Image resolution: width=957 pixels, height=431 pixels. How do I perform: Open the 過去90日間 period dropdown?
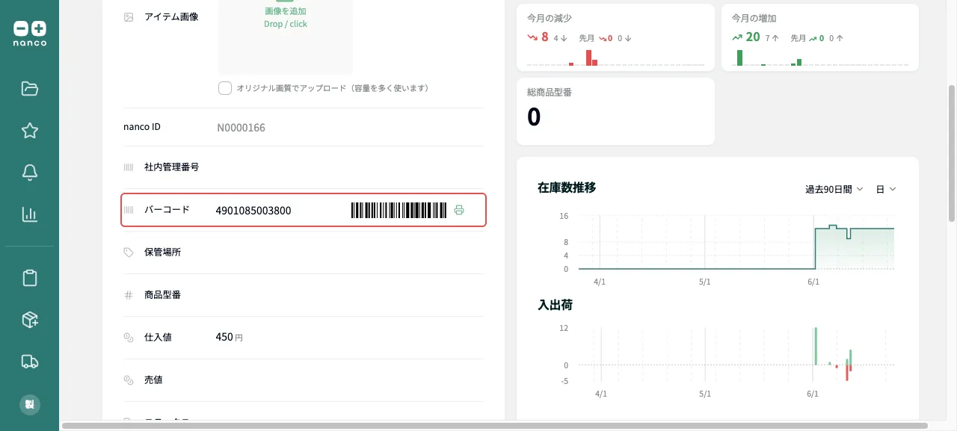click(834, 189)
